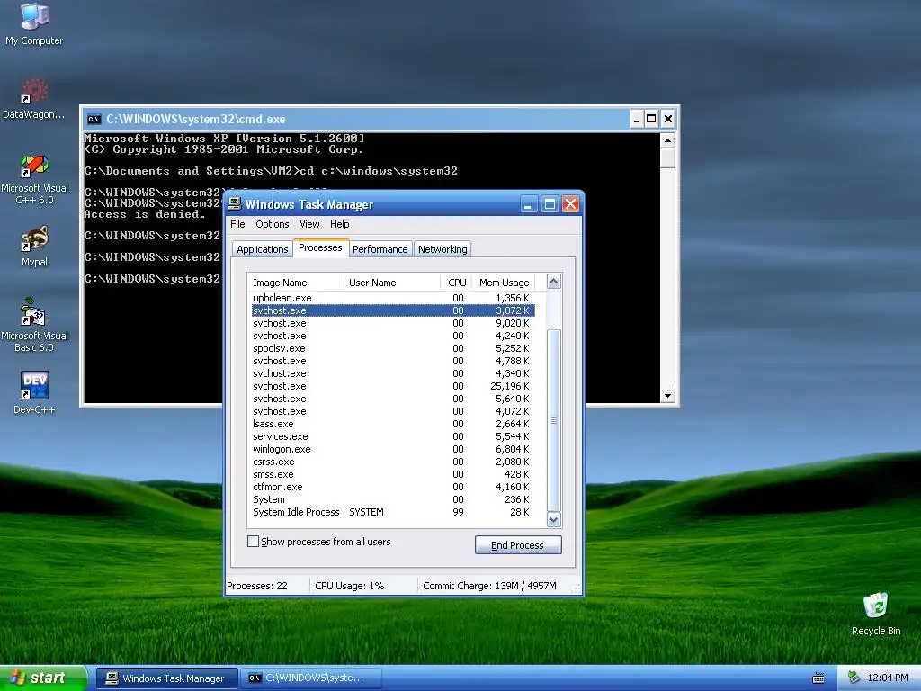Open the Recycle Bin icon
The height and width of the screenshot is (691, 921).
tap(876, 614)
